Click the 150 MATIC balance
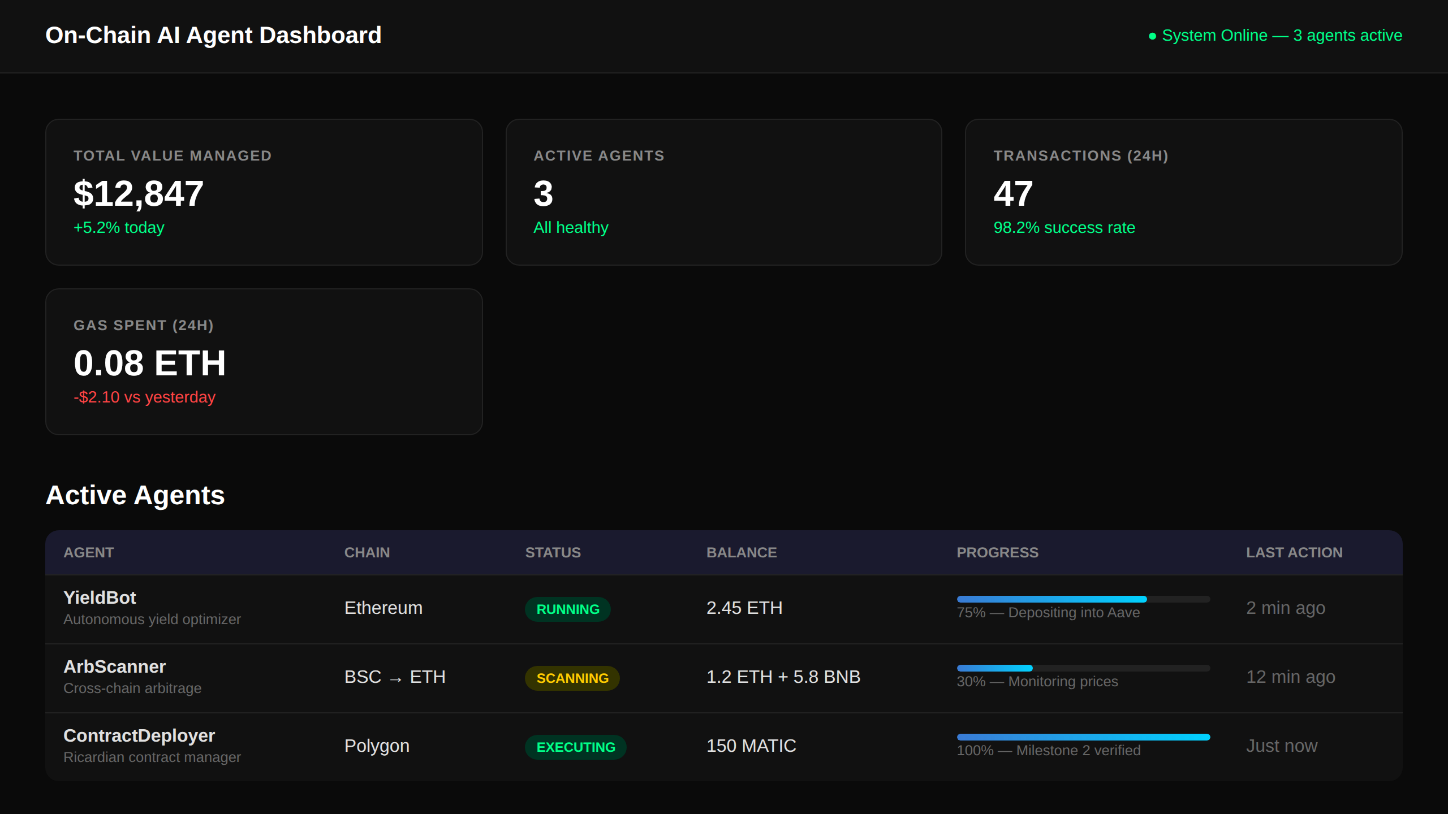Viewport: 1448px width, 814px height. click(x=751, y=746)
